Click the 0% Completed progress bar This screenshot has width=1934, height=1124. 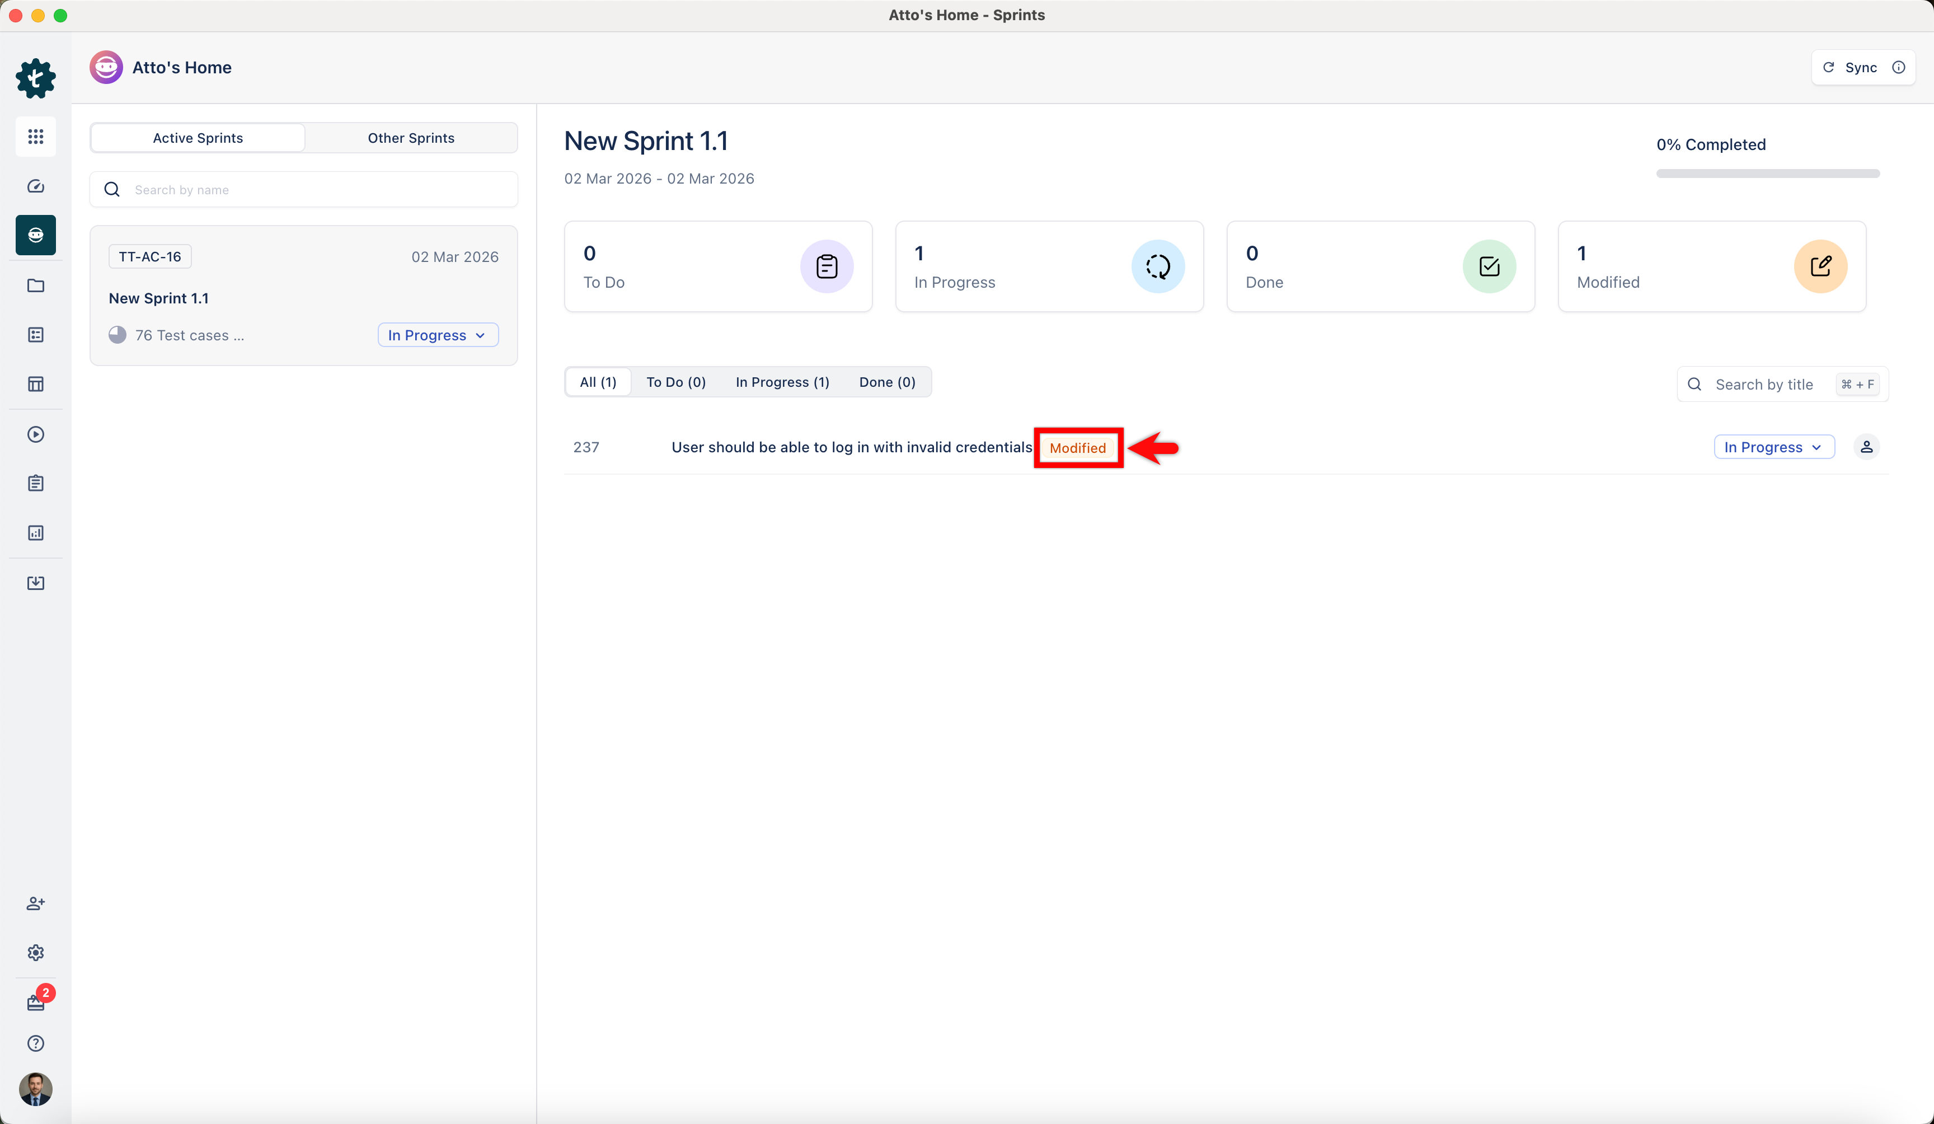[1767, 174]
